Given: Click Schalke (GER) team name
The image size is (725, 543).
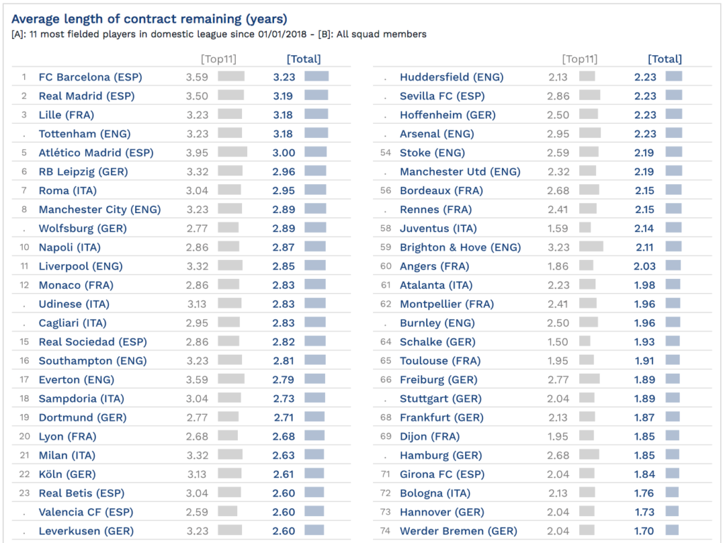Looking at the screenshot, I should click(438, 342).
